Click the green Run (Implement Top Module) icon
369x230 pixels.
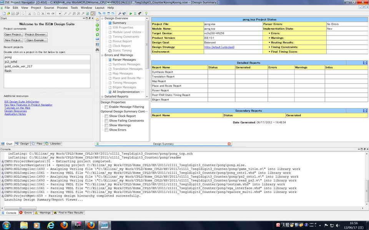tap(131, 14)
